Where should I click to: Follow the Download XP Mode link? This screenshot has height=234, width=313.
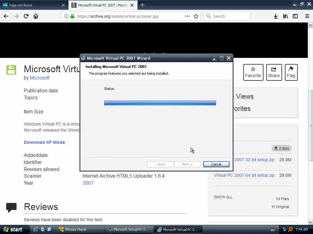tap(44, 142)
